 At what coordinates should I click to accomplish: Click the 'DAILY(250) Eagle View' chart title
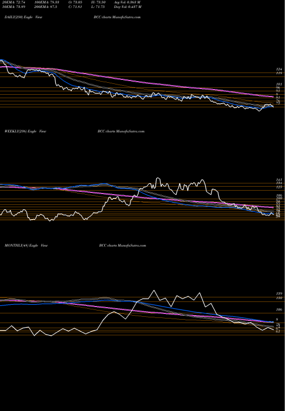point(23,17)
